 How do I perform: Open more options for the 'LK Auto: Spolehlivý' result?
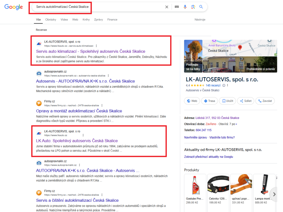83,135
